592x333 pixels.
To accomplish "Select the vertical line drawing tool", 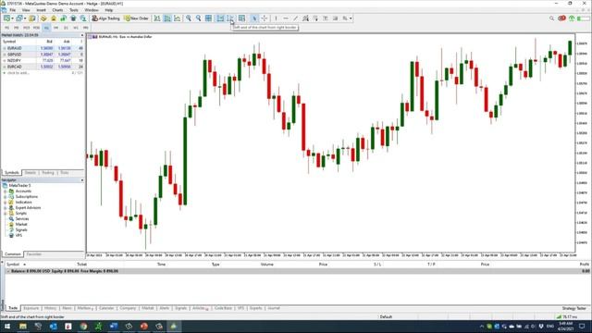I will [276, 18].
